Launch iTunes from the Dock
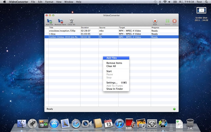The width and height of the screenshot is (211, 132). (119, 123)
